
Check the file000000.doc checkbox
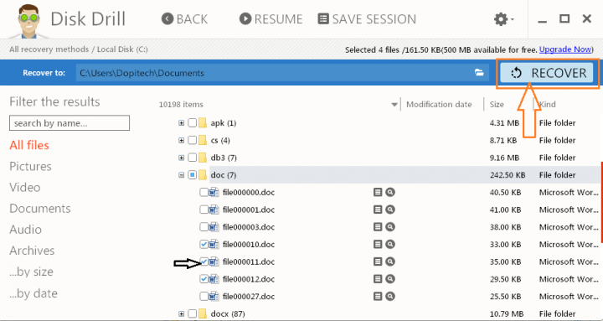coord(204,192)
